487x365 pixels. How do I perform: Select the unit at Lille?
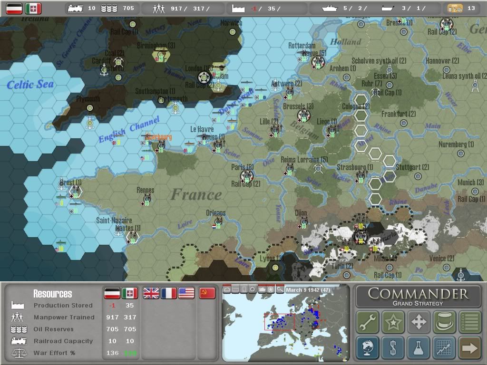pyautogui.click(x=275, y=131)
